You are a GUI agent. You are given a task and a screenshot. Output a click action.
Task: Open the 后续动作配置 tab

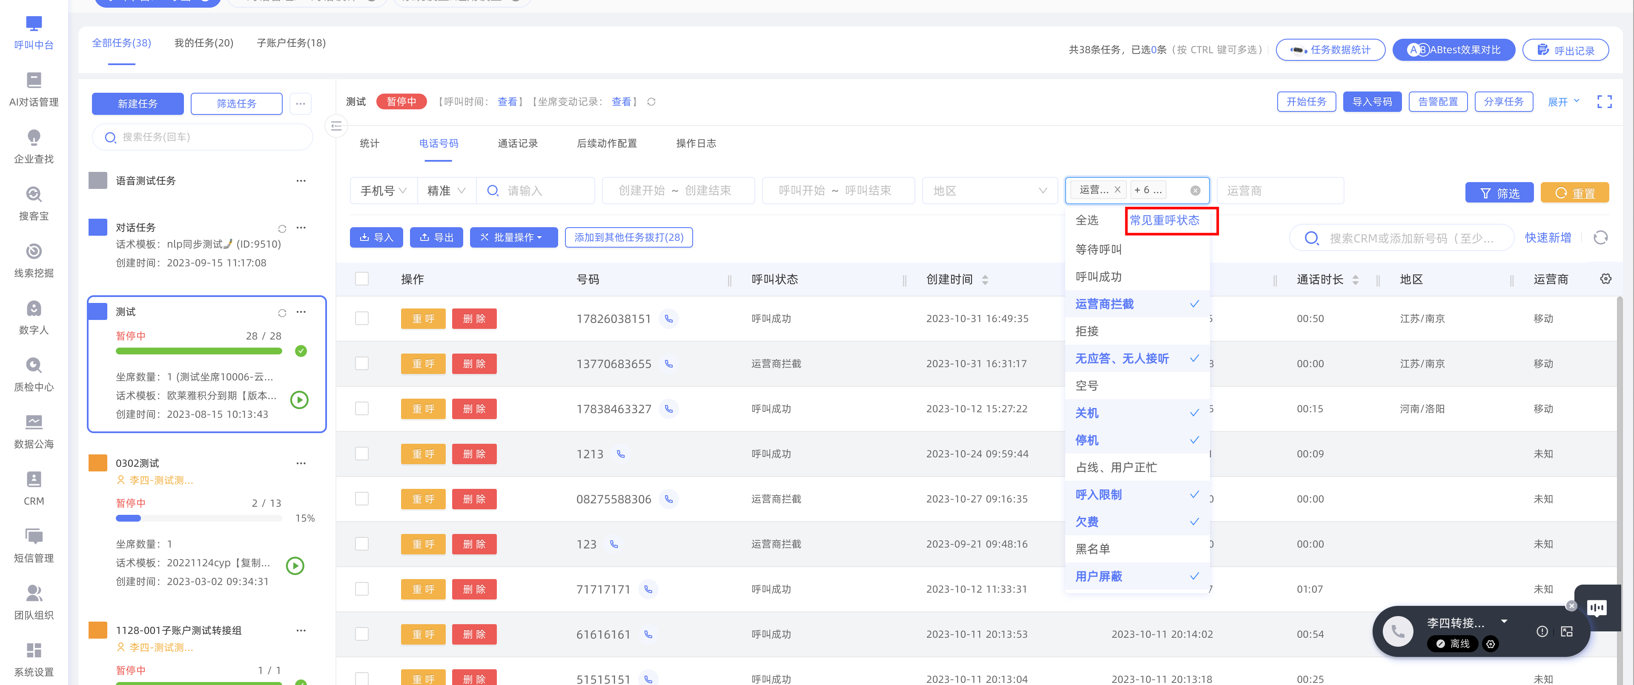point(607,144)
